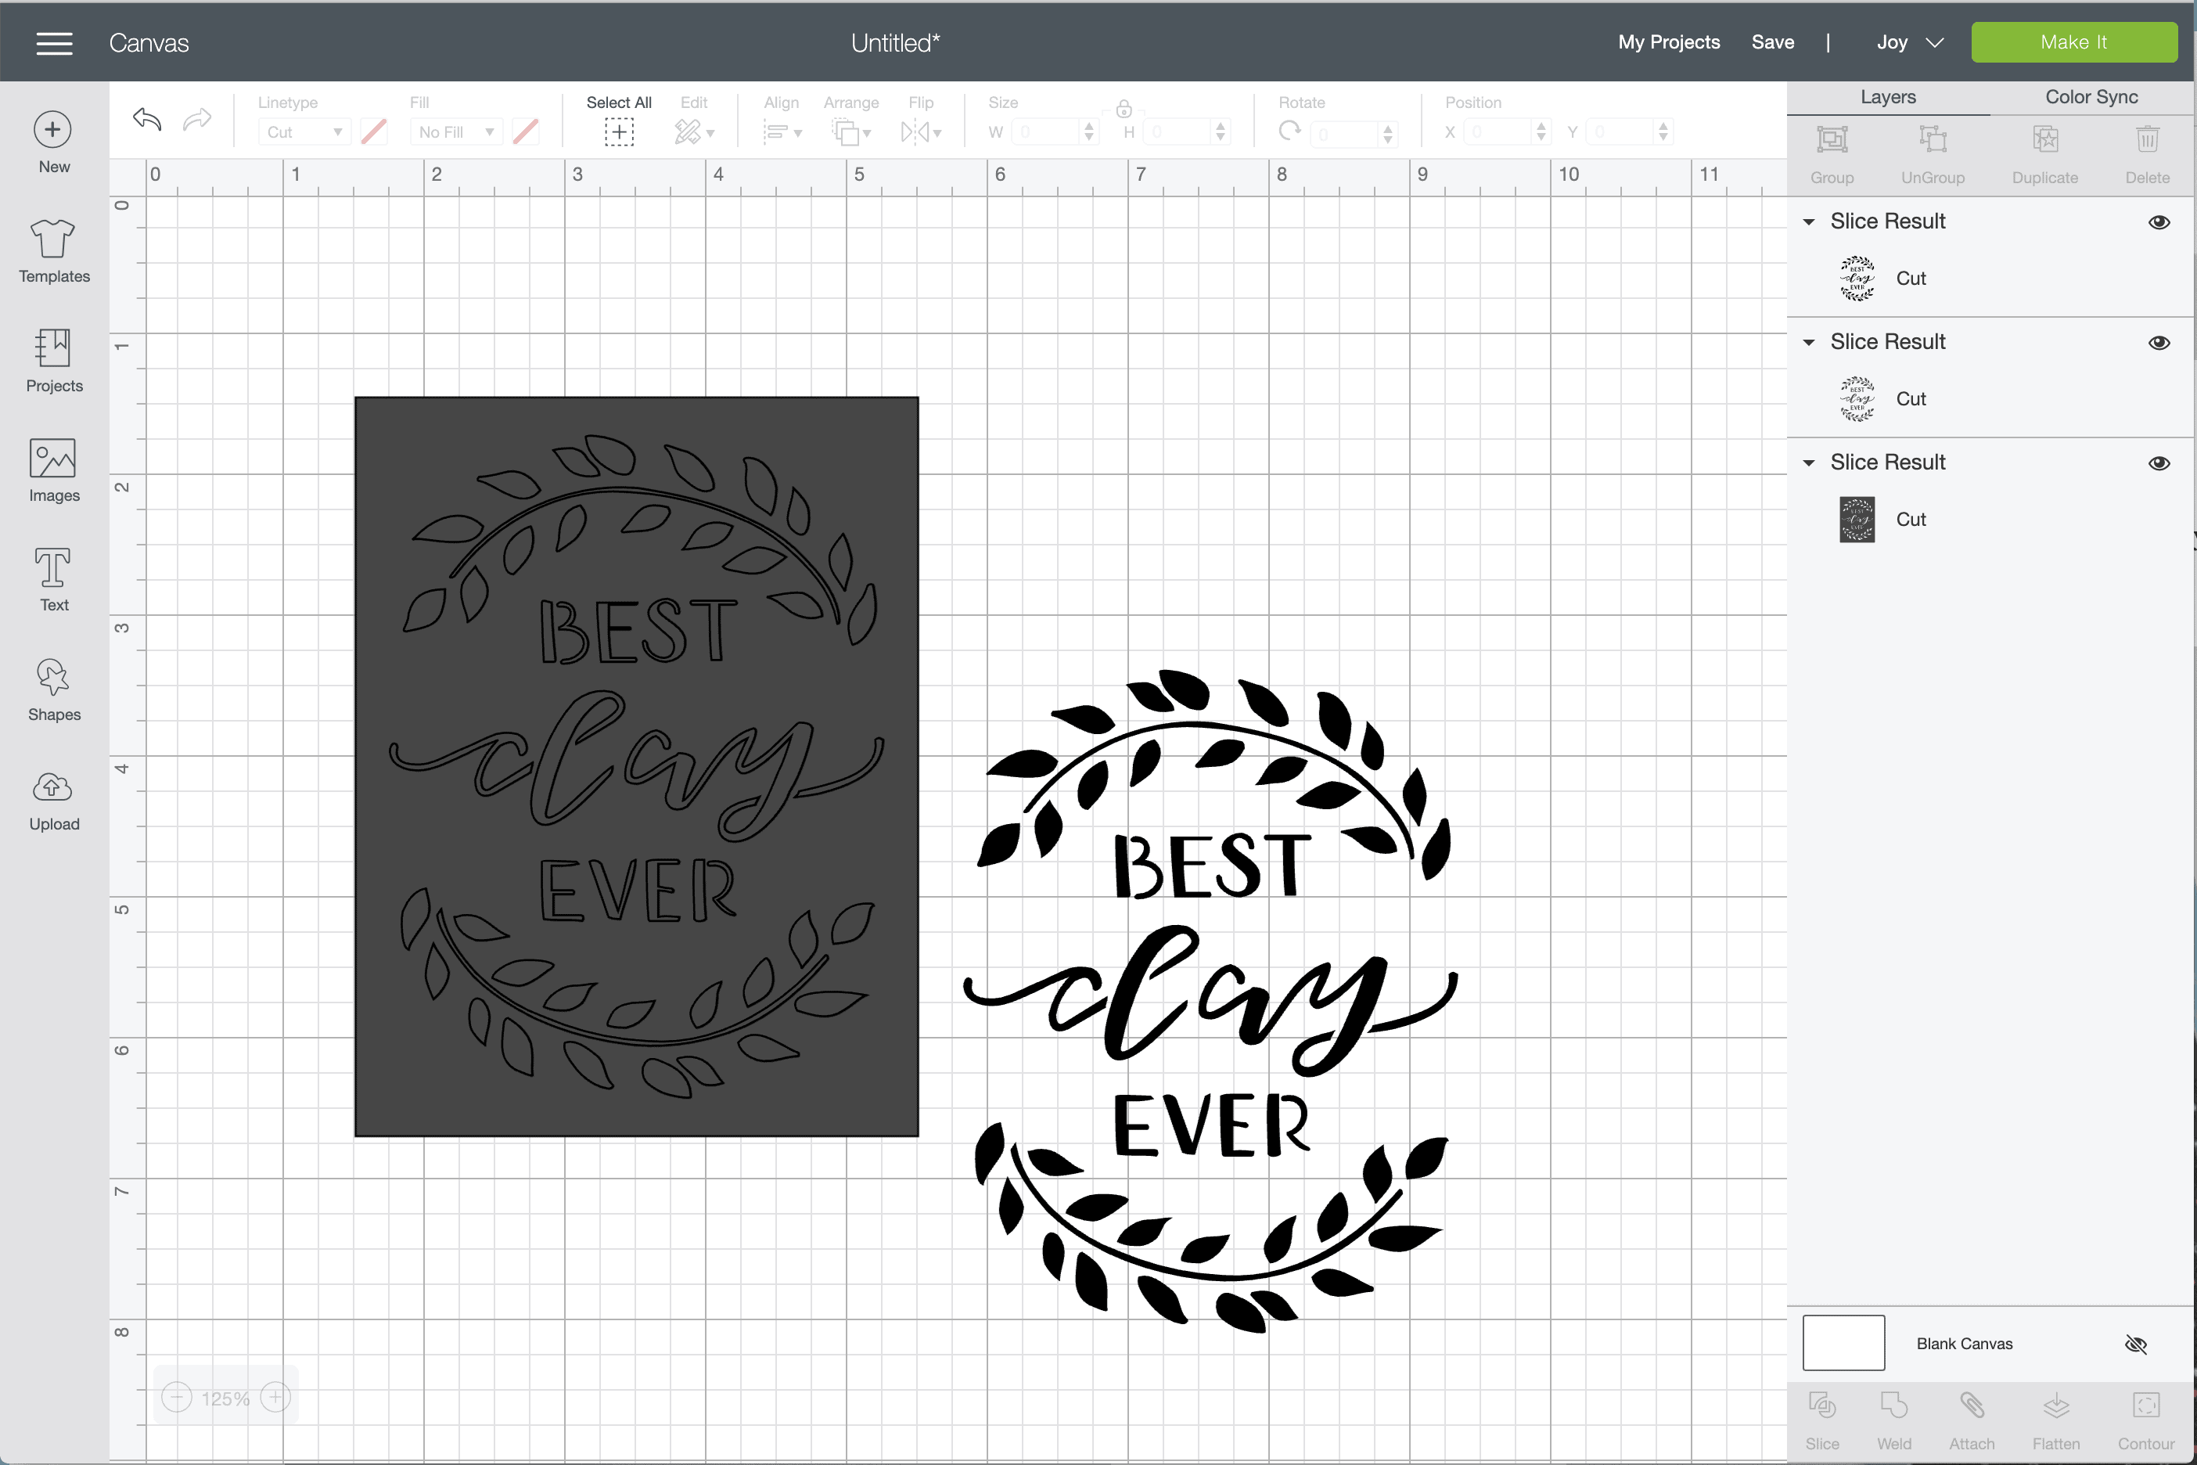
Task: Open the hamburger menu icon
Action: tap(54, 43)
